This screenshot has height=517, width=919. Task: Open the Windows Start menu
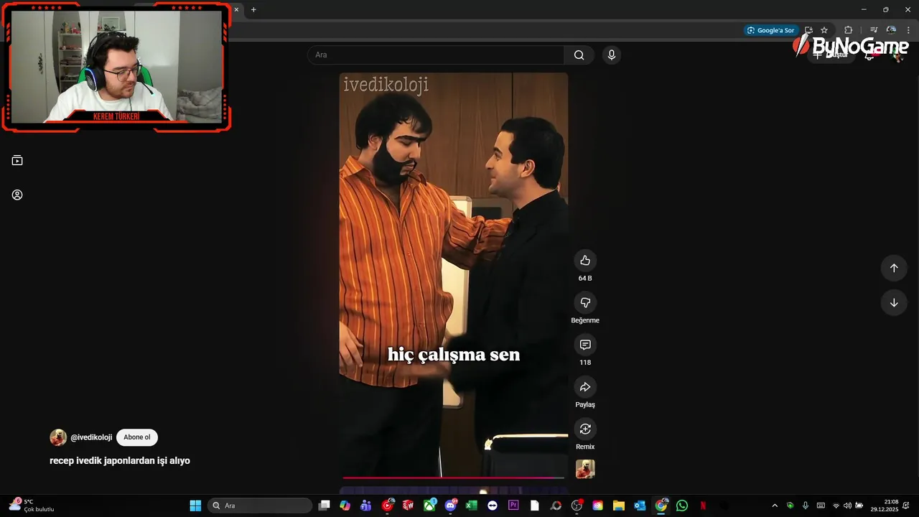(195, 506)
